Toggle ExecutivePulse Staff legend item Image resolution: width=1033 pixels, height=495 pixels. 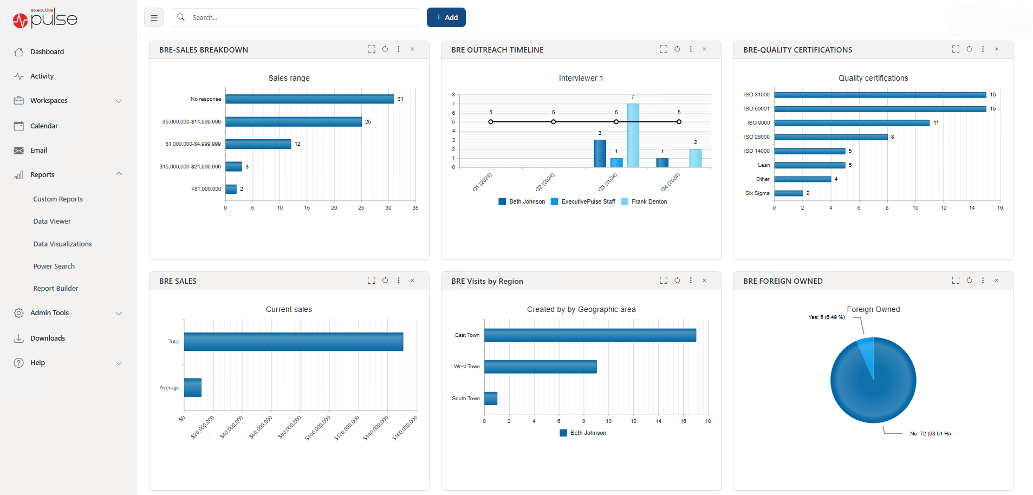coord(583,201)
